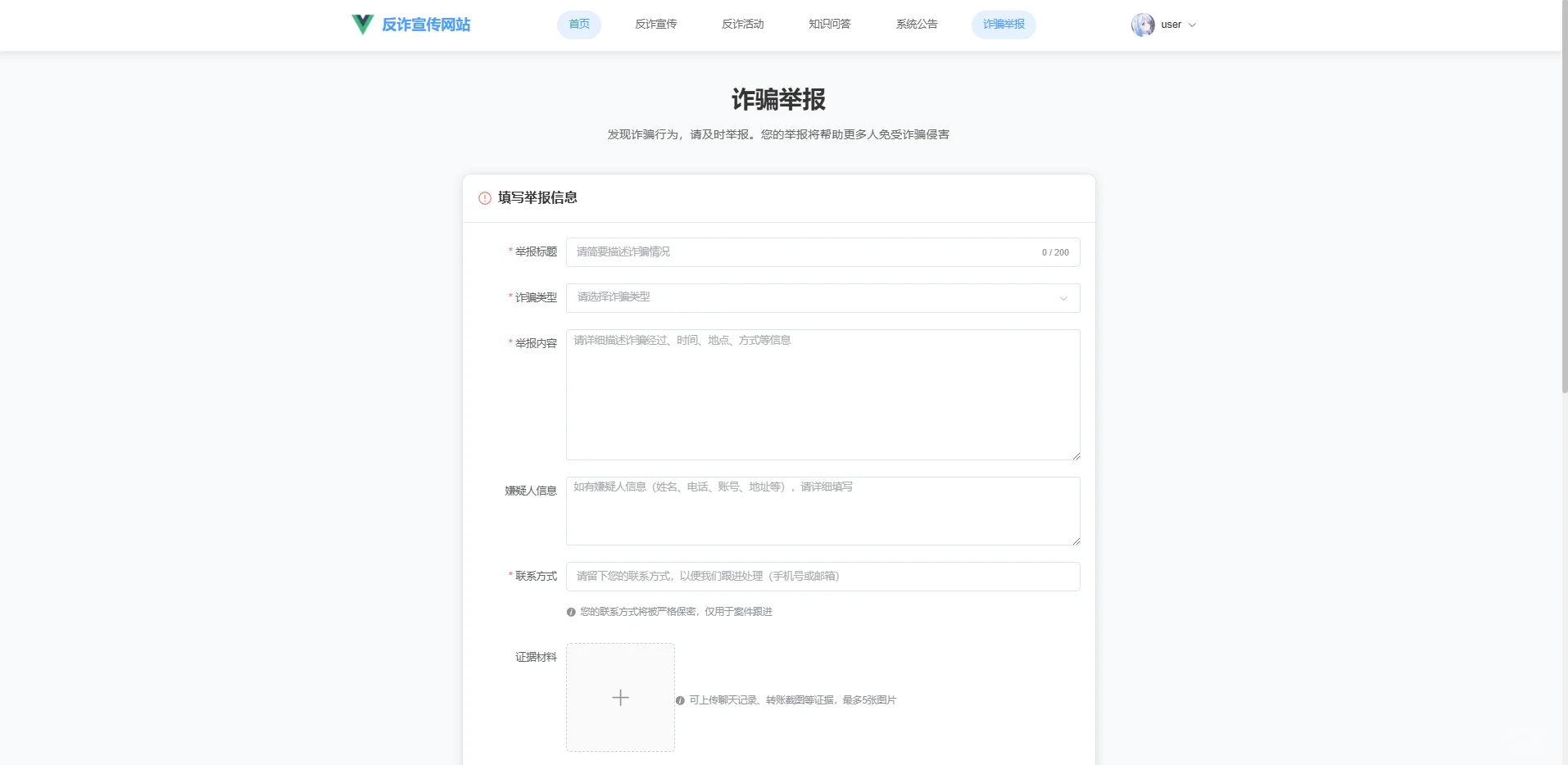
Task: Open the 系统公告 menu item
Action: [x=917, y=25]
